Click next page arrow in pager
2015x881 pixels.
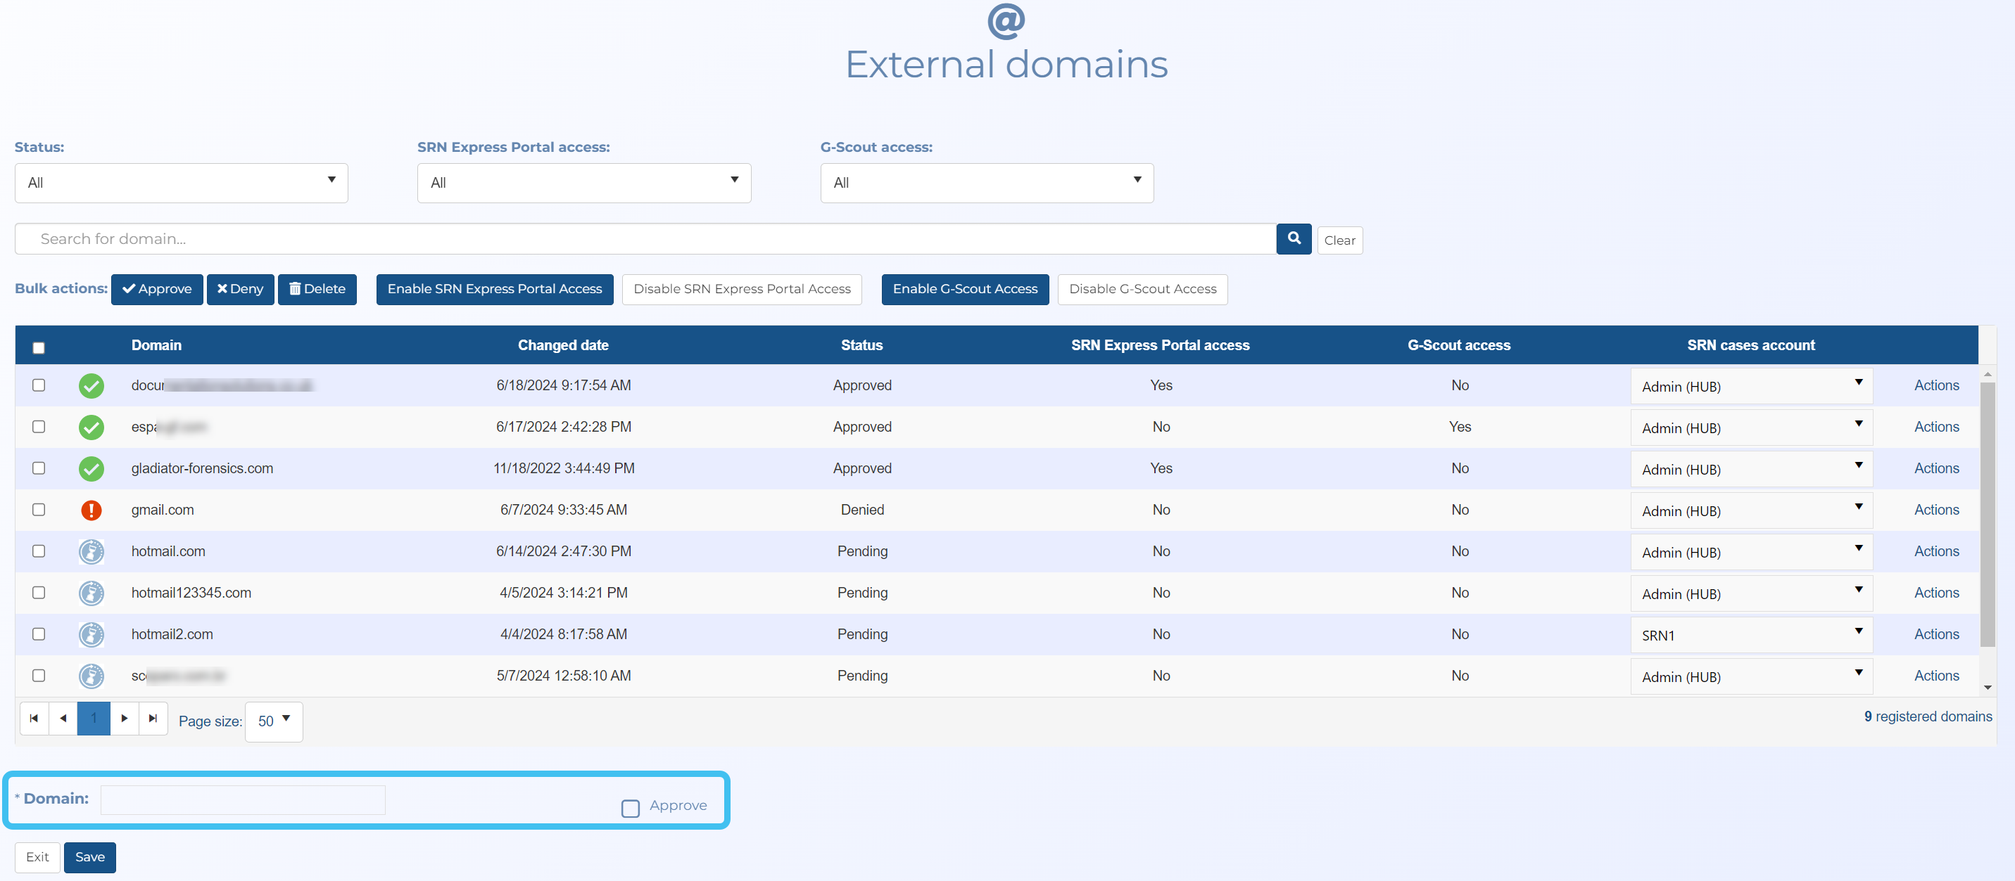pyautogui.click(x=125, y=719)
